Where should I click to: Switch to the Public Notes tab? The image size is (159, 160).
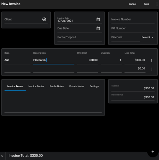(x=57, y=86)
